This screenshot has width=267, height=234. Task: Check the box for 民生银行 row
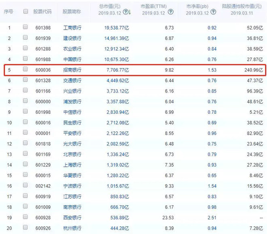[x=25, y=122]
